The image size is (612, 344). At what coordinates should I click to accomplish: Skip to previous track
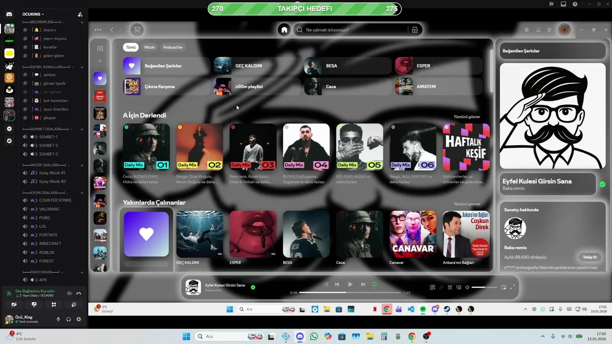(x=337, y=284)
